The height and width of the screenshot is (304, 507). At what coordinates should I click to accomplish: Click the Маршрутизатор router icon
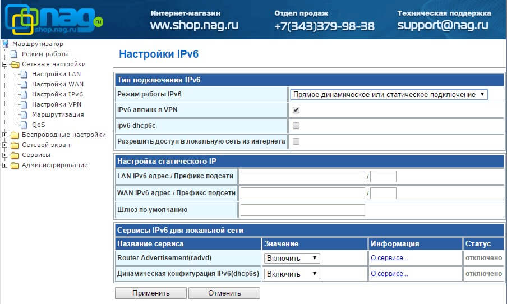coord(6,44)
